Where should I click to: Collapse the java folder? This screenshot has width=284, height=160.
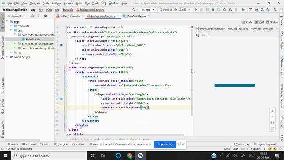point(11,30)
